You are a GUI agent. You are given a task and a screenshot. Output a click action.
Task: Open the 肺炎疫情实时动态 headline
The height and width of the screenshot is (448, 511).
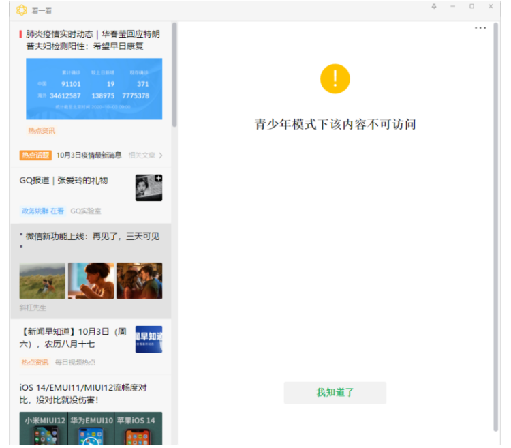(93, 40)
